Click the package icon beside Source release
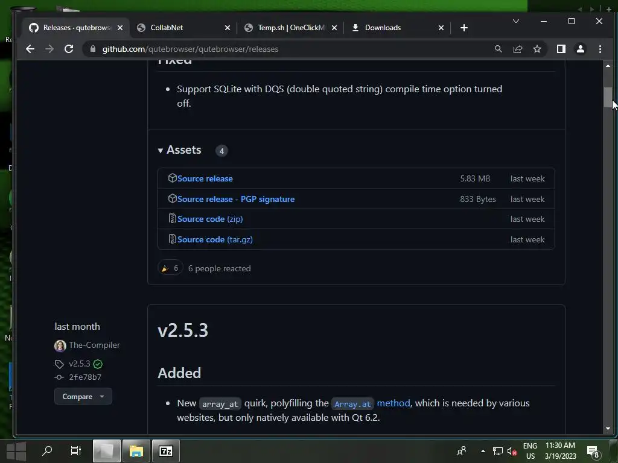 click(172, 178)
